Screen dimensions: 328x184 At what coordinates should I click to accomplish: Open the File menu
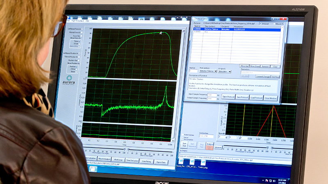click(68, 21)
